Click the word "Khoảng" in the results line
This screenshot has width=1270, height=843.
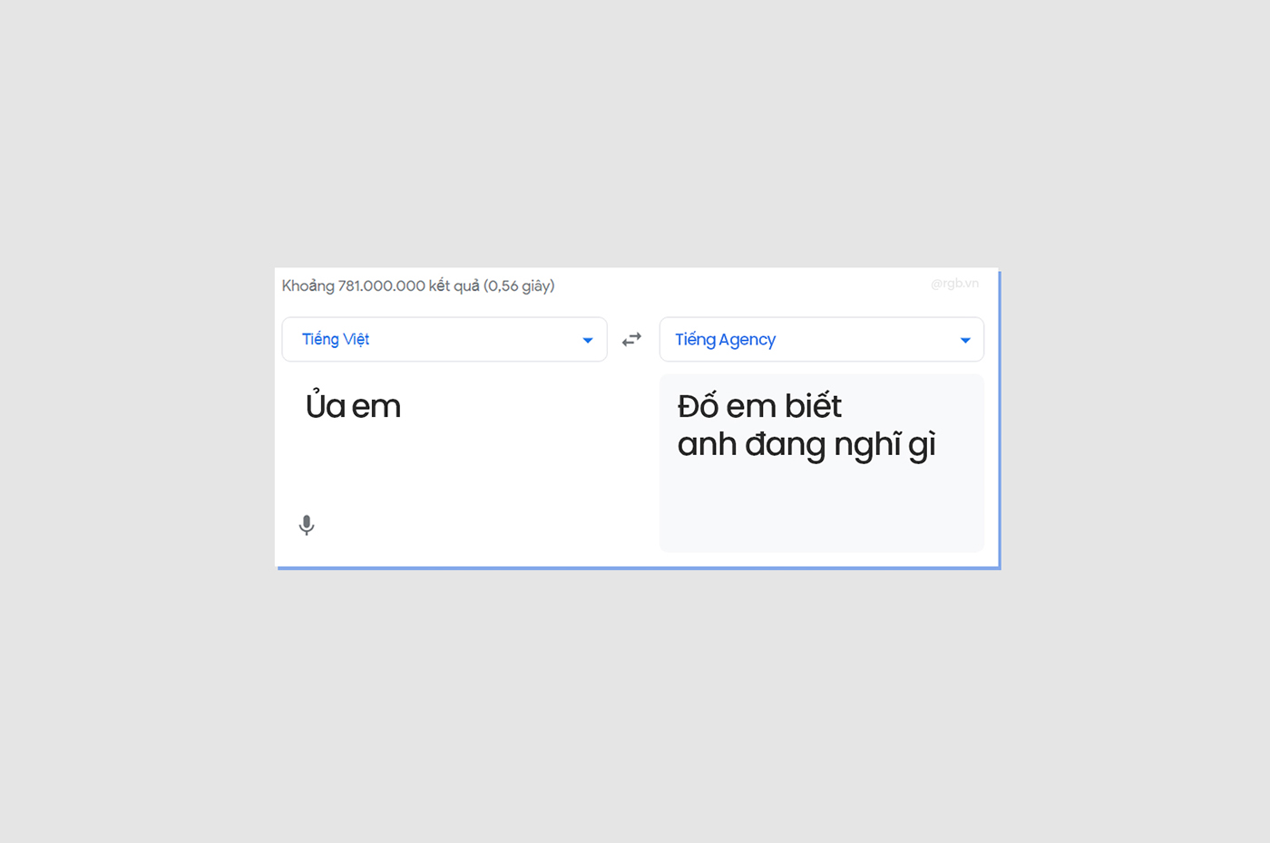point(308,286)
